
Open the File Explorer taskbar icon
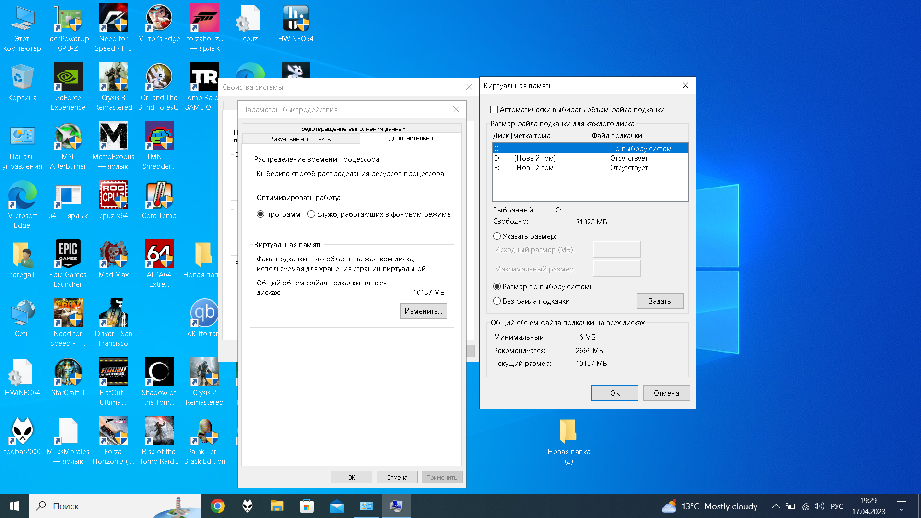[x=277, y=506]
